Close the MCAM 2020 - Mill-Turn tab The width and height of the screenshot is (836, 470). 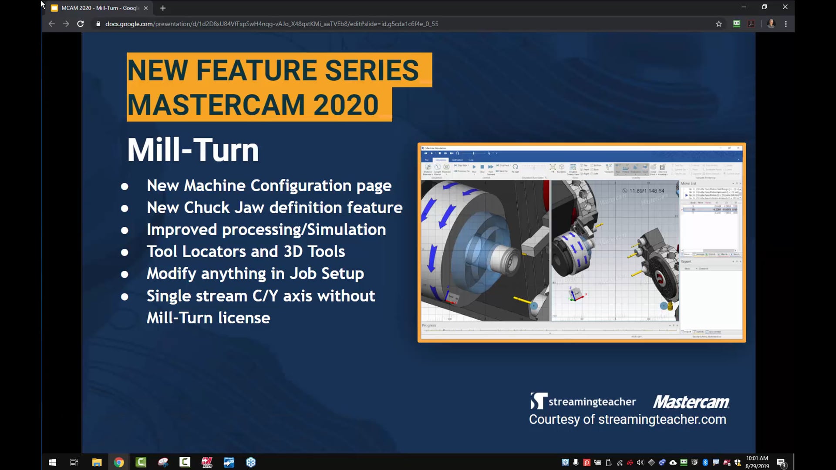coord(146,8)
